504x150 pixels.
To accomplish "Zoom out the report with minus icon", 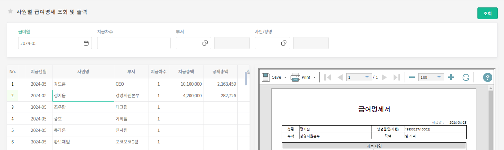I will pyautogui.click(x=412, y=77).
